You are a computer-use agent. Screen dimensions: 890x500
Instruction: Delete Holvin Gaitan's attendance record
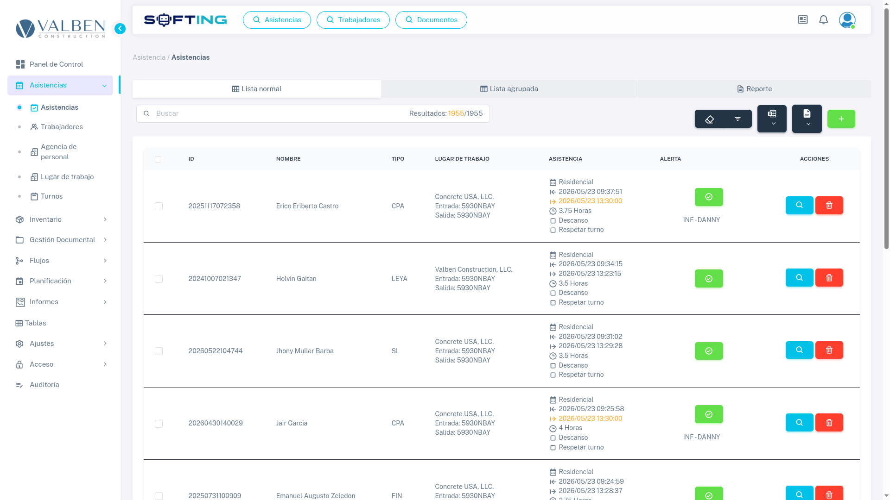pyautogui.click(x=829, y=278)
